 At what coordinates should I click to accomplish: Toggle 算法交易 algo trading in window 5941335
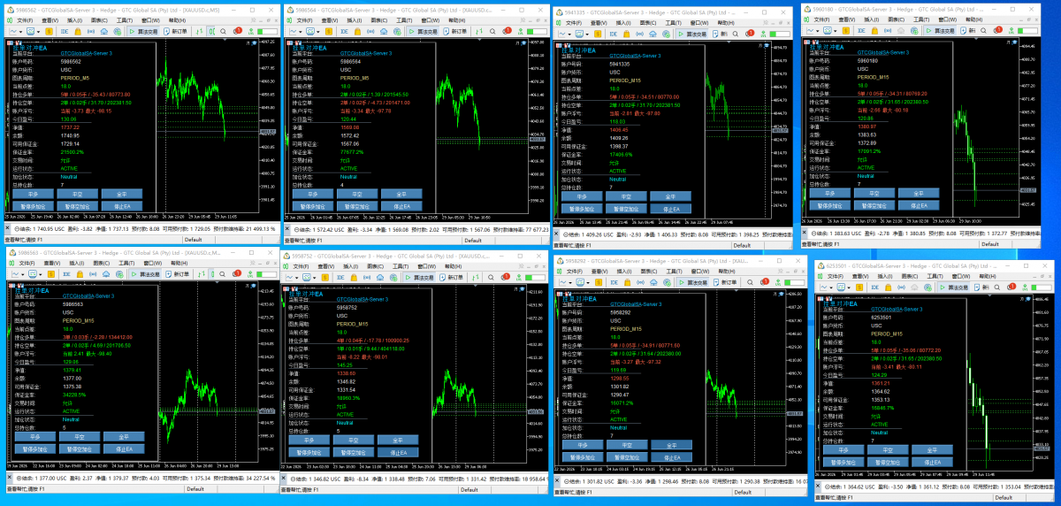coord(692,34)
